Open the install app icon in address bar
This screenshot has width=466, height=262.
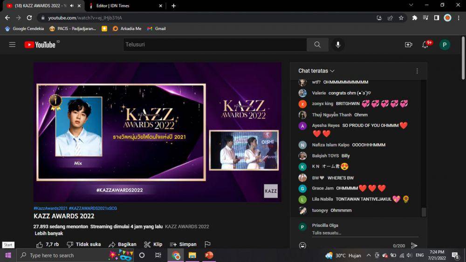379,18
